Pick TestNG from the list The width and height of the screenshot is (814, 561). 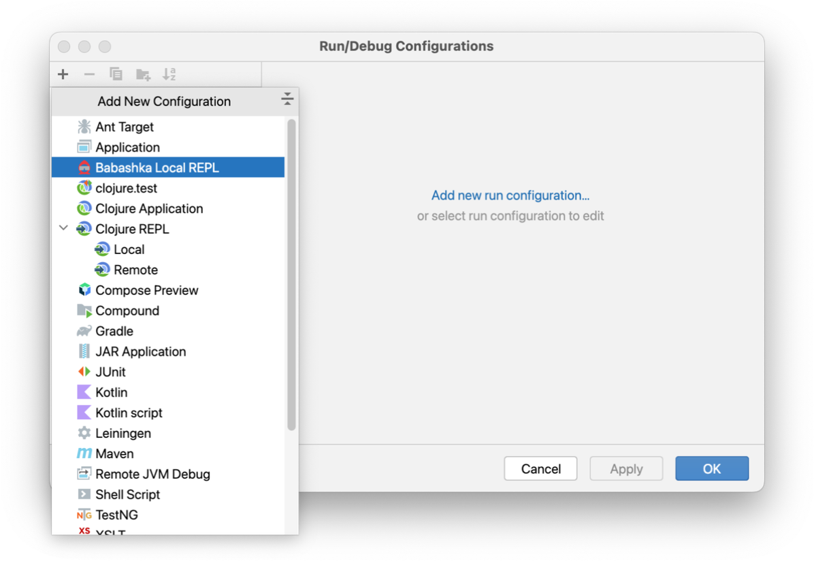pyautogui.click(x=168, y=515)
